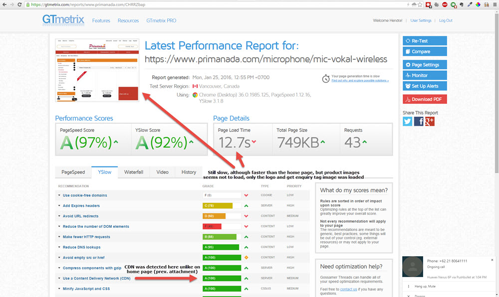Open GTmetrix PRO in navigation

(161, 20)
